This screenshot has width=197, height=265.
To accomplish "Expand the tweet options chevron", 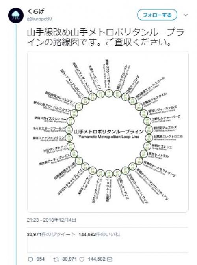I will (186, 15).
